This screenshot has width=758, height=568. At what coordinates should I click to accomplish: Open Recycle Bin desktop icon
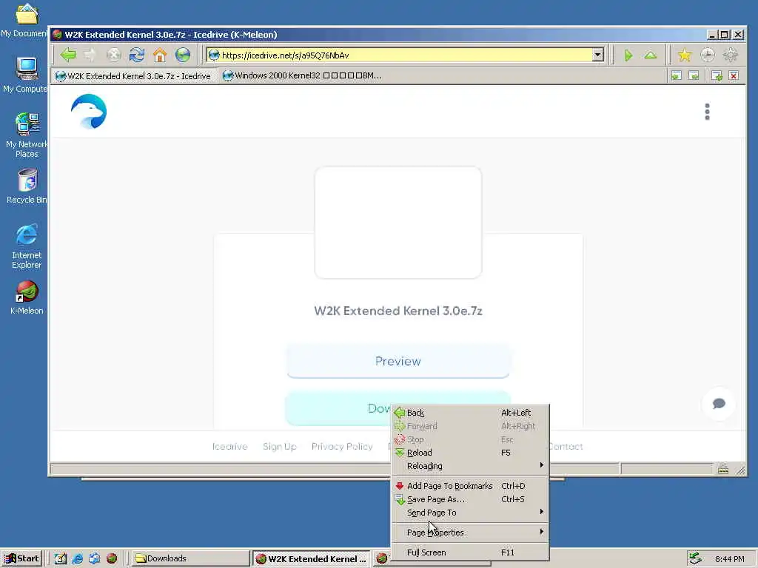click(x=27, y=186)
